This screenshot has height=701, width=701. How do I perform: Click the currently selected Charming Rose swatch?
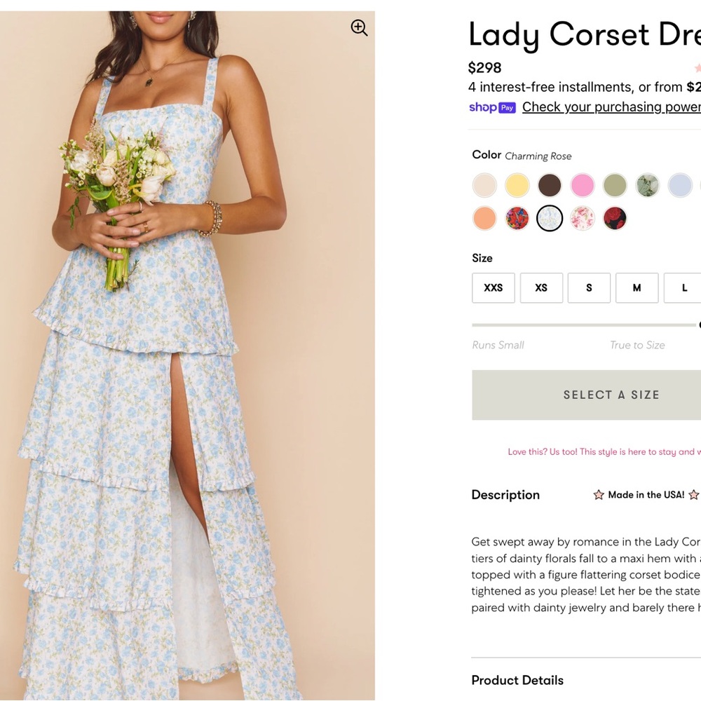550,218
